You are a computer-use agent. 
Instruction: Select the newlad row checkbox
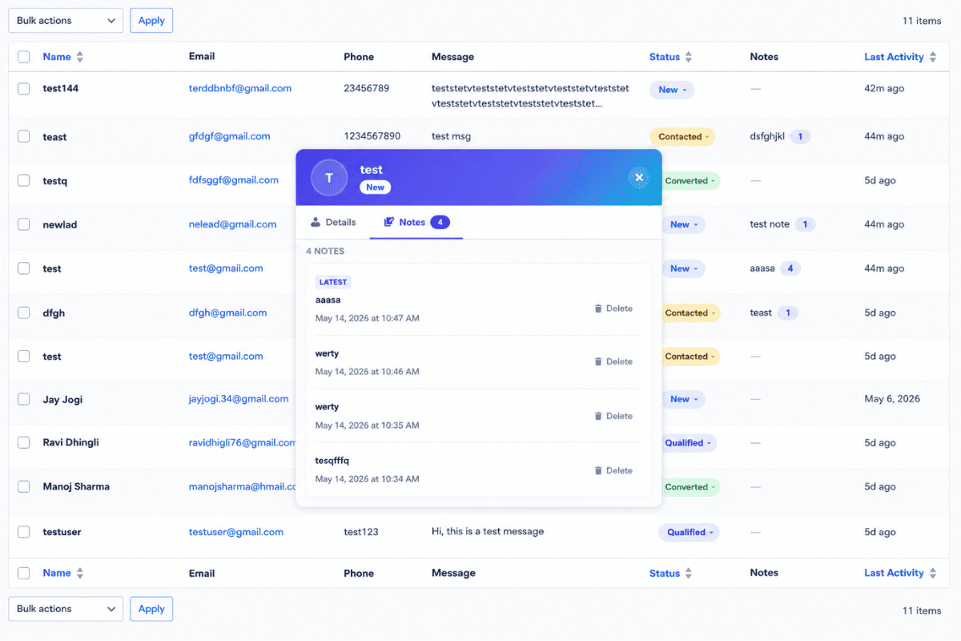click(24, 224)
